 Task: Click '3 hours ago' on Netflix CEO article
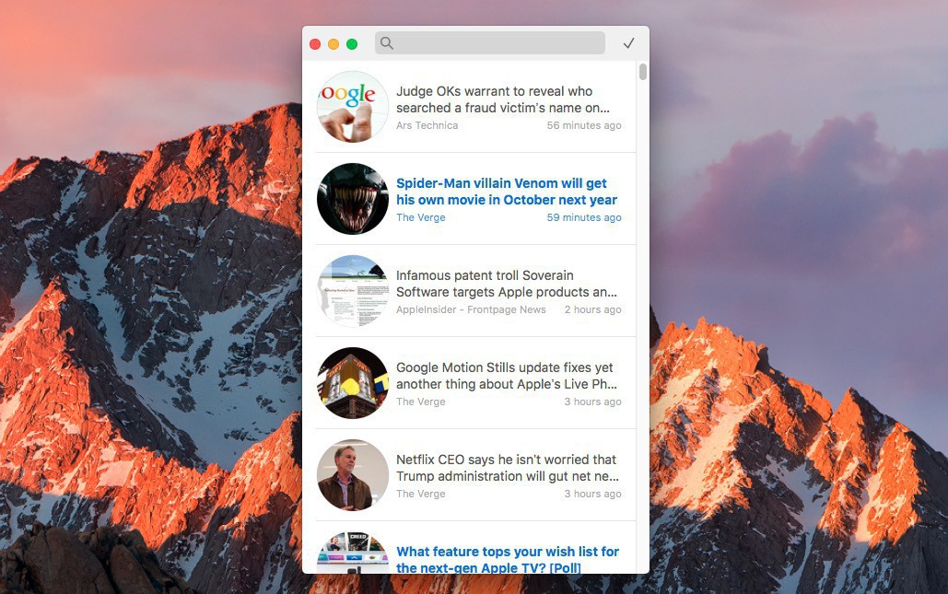[593, 494]
